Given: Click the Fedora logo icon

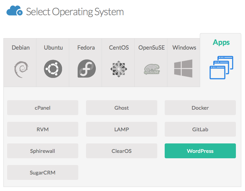Looking at the screenshot, I should [x=87, y=69].
